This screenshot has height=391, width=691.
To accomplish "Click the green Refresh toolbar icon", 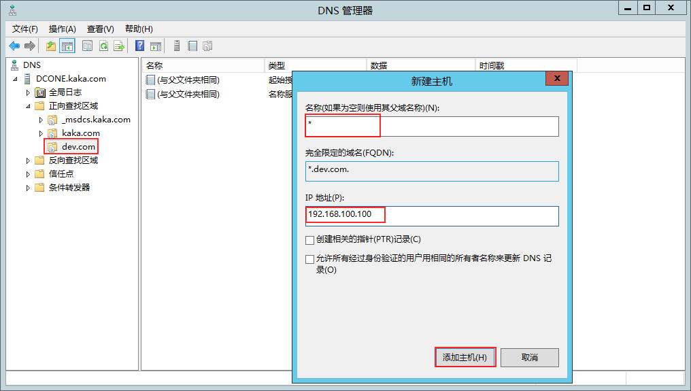I will tap(103, 46).
